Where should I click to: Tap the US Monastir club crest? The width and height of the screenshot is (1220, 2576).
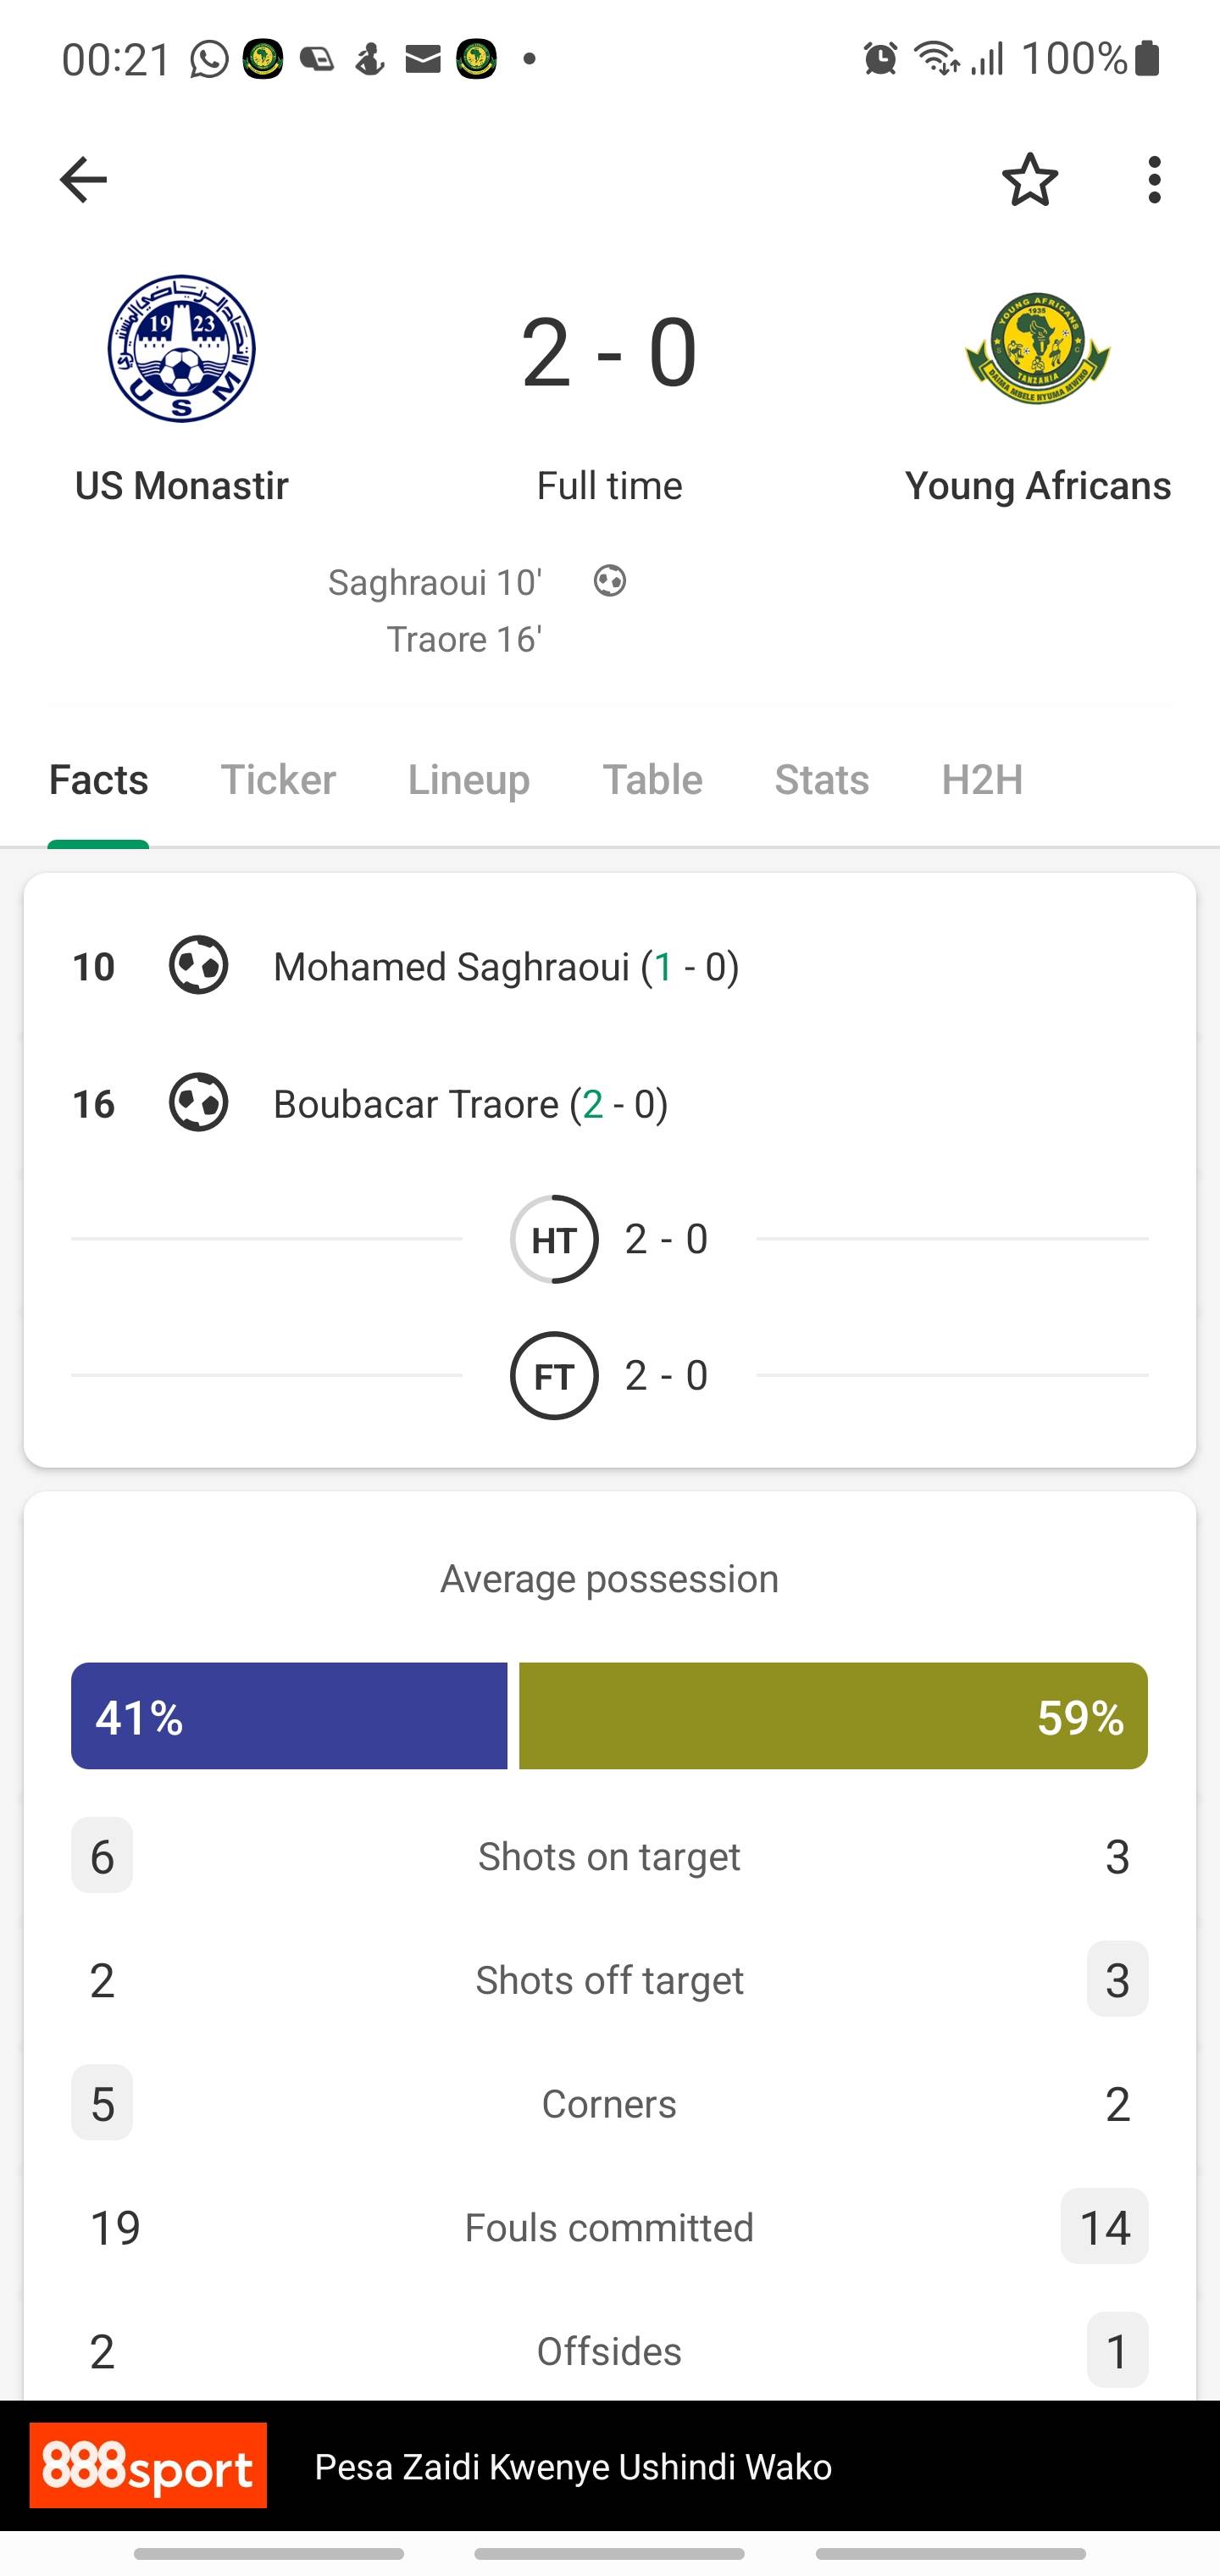[x=182, y=348]
